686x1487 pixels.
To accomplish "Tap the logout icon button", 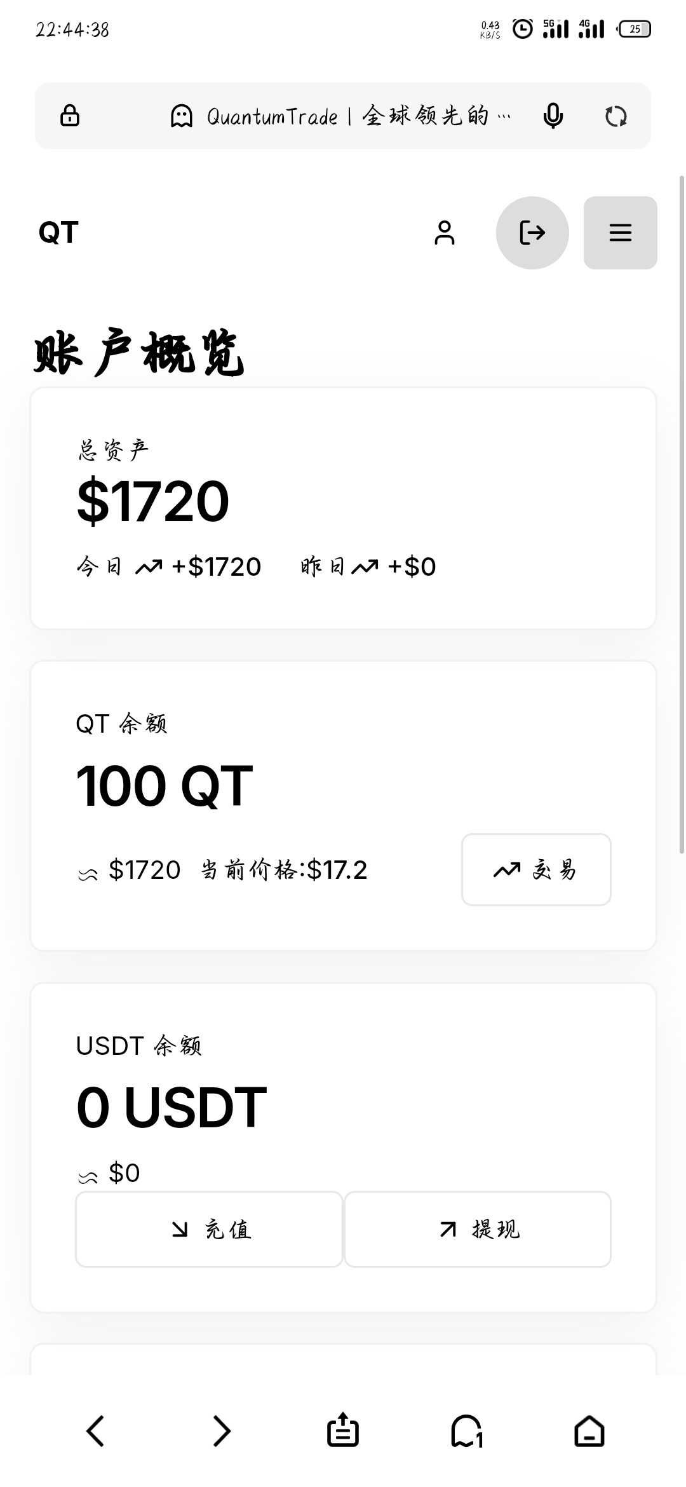I will (532, 233).
